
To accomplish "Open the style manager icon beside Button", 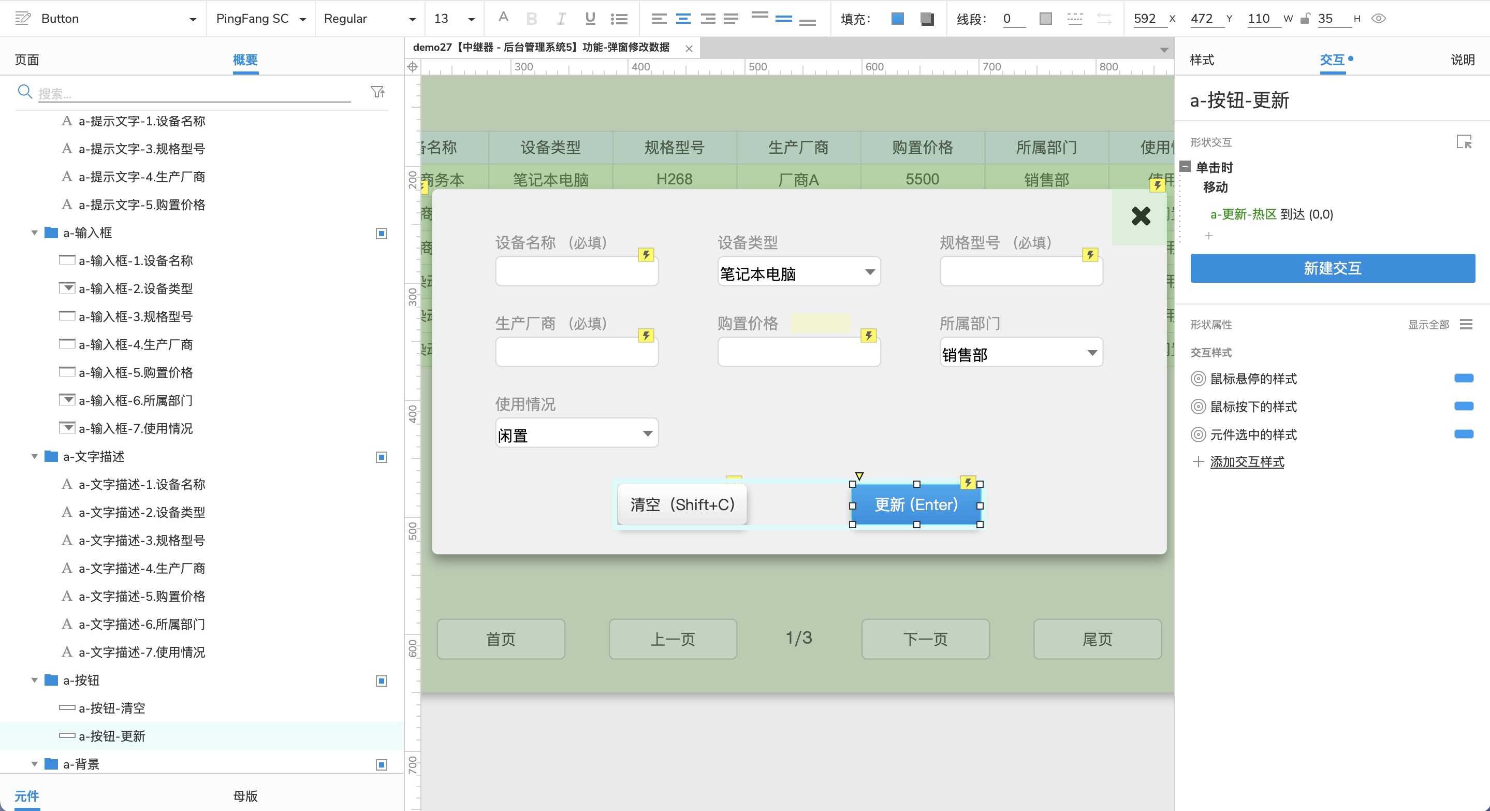I will pyautogui.click(x=23, y=19).
